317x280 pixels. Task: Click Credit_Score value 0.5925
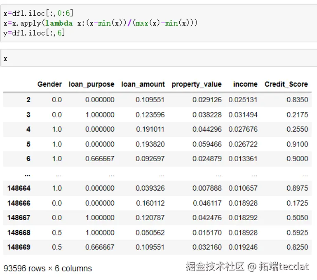[297, 233]
